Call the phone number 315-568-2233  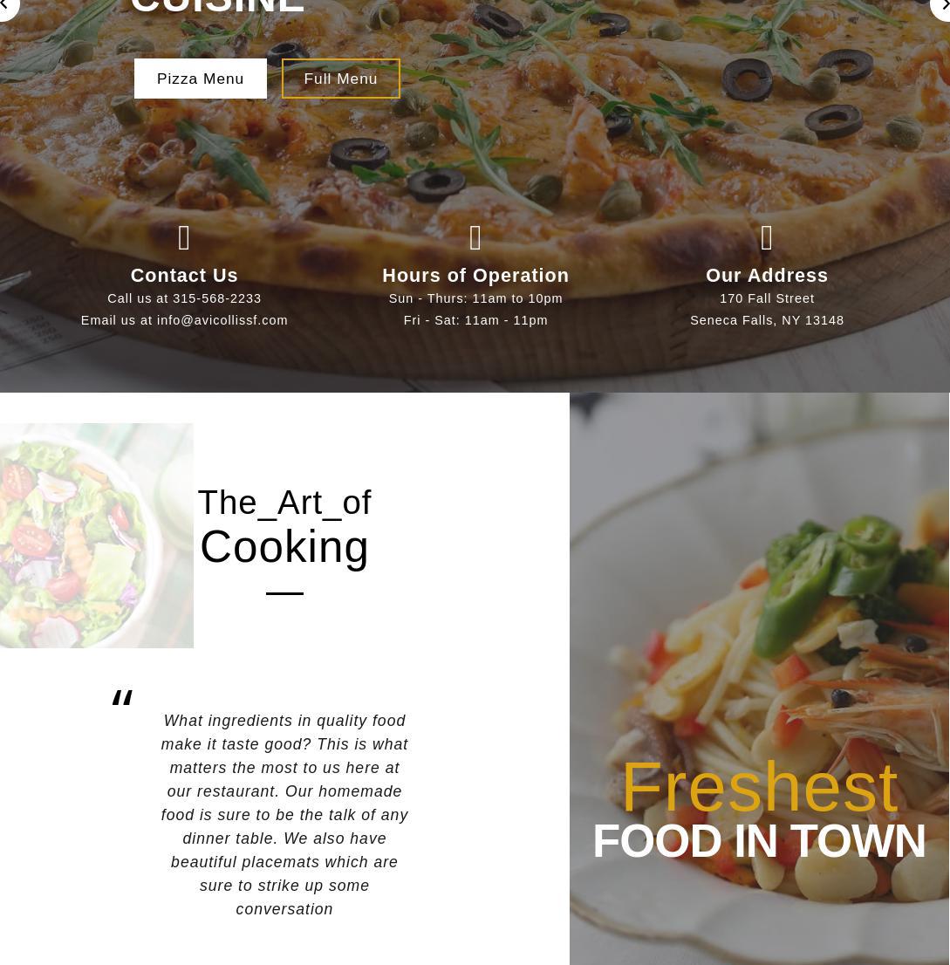click(216, 298)
